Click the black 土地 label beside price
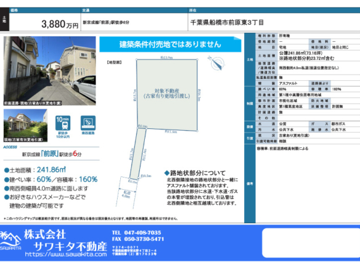Image resolution: width=360 pixels, height=270 pixels. [x=4, y=19]
